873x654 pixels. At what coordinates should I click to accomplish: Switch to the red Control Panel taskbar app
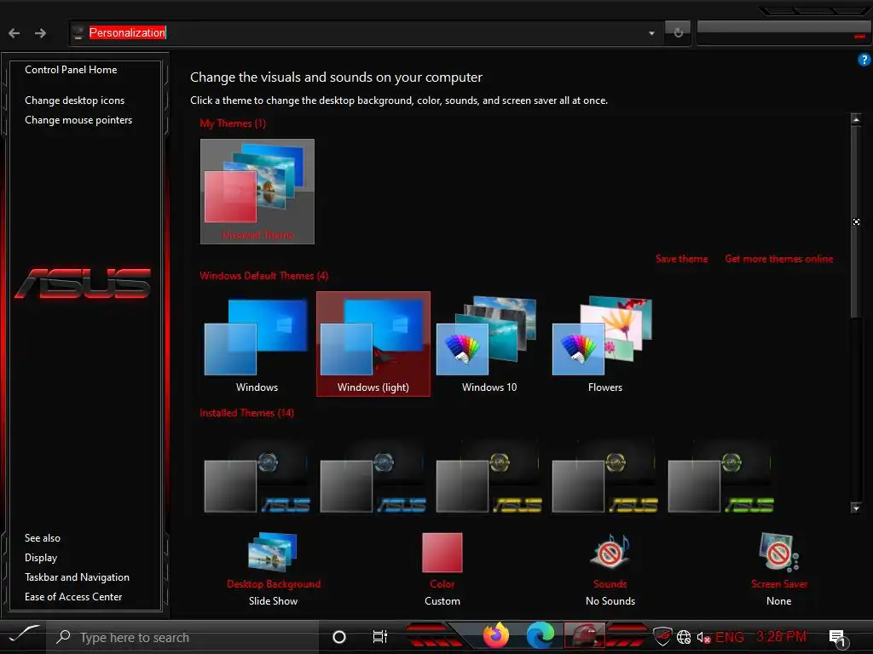click(584, 635)
